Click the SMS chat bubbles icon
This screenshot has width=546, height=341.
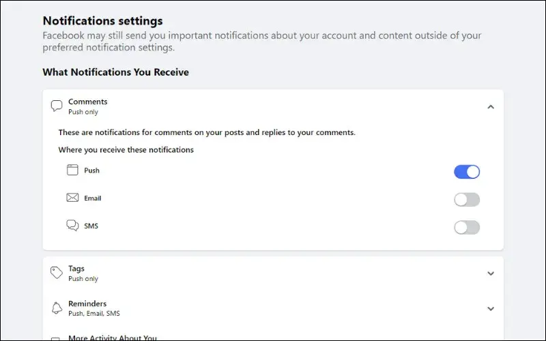(x=72, y=226)
